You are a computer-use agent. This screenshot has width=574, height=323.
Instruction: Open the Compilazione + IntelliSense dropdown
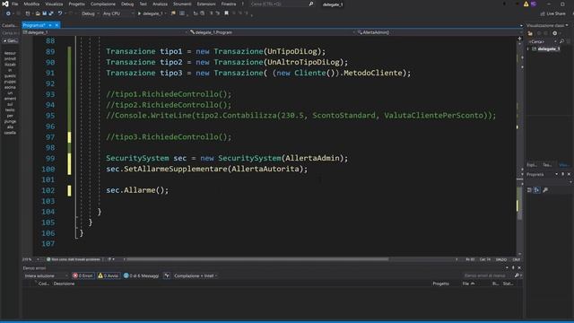[x=196, y=275]
